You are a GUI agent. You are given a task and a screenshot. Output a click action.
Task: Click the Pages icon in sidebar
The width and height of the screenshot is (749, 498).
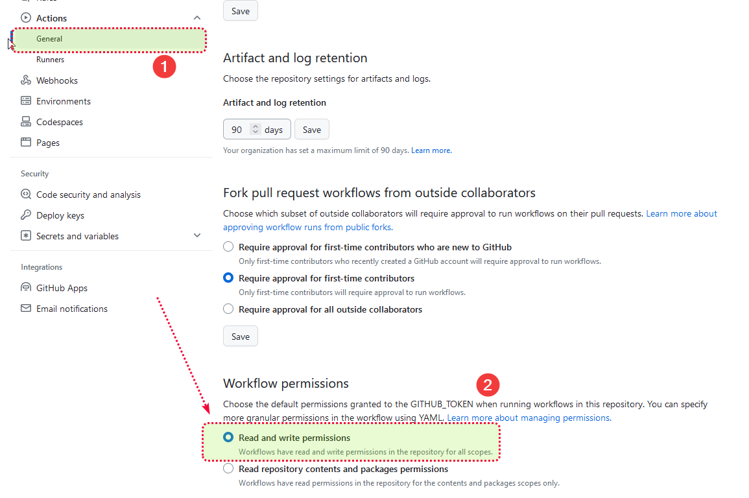click(26, 143)
